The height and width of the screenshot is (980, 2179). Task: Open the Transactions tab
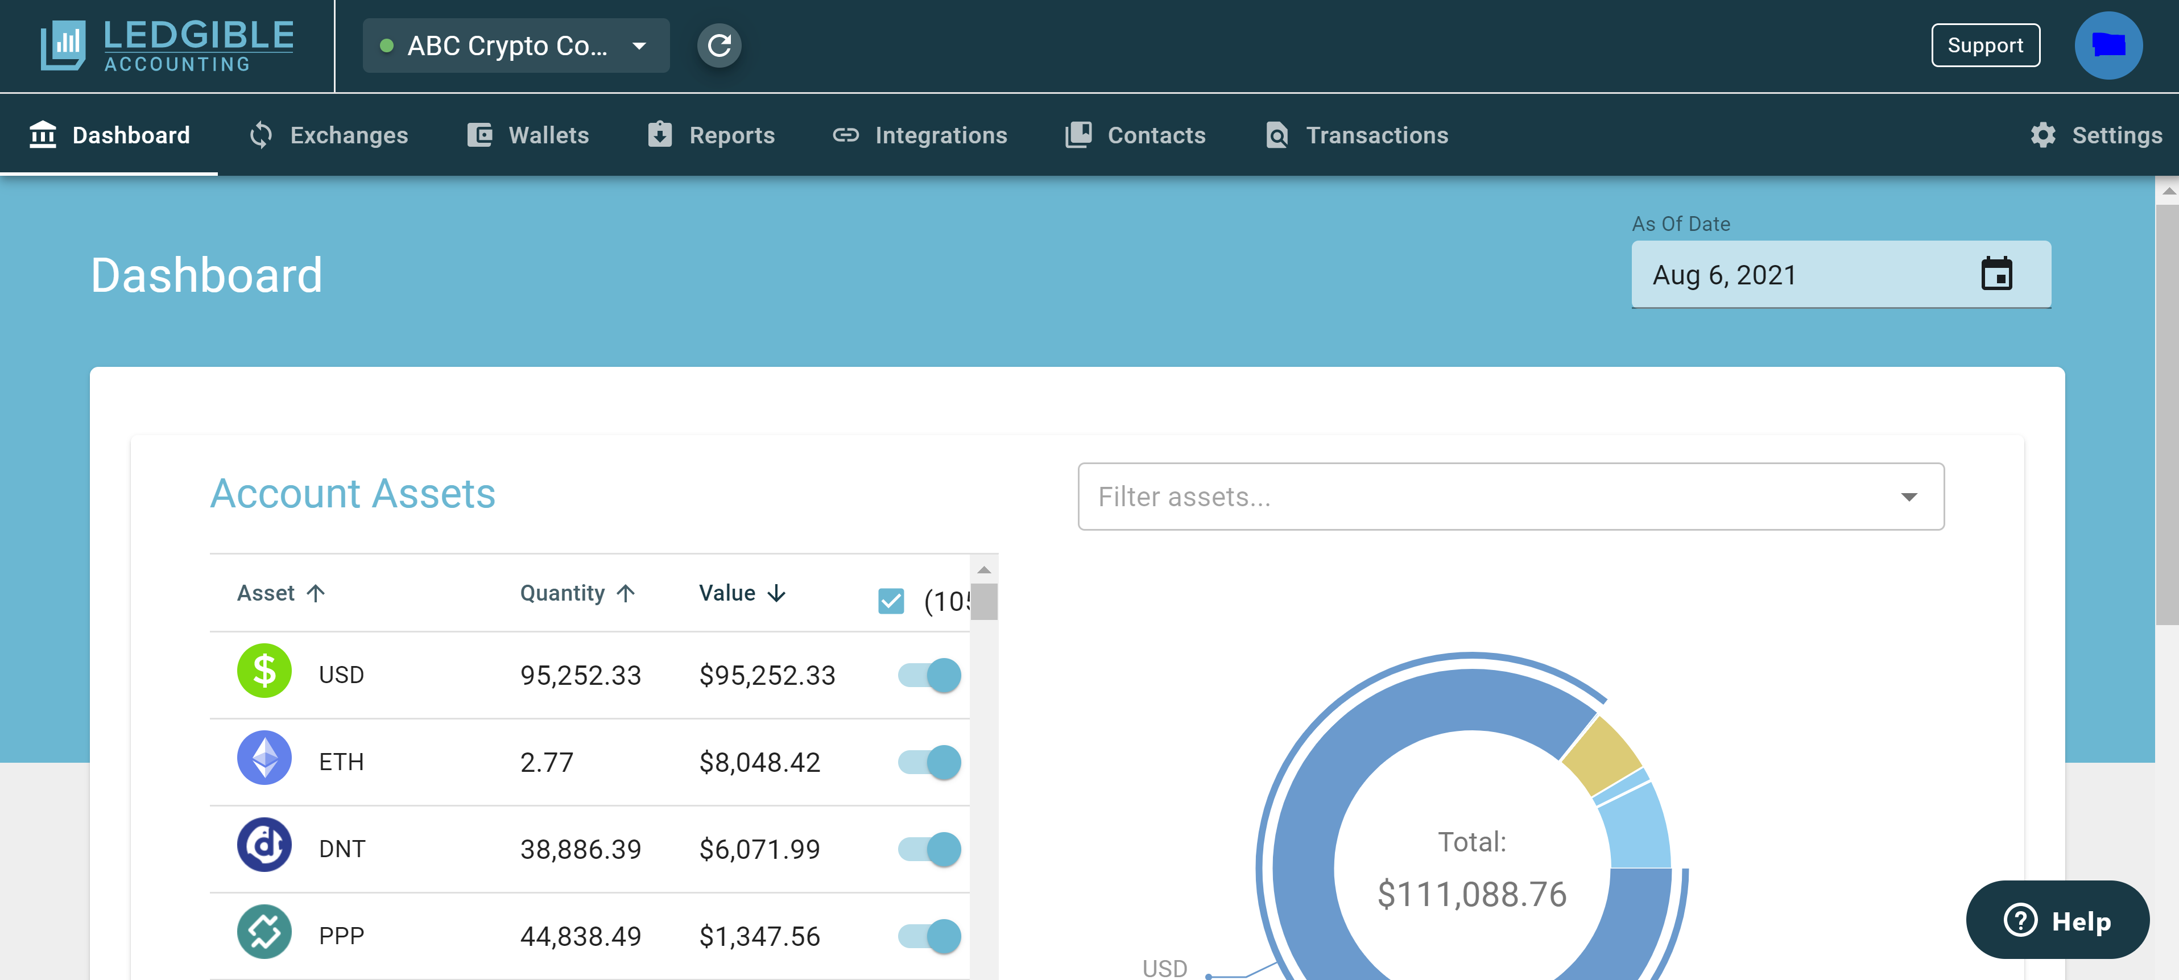click(1357, 135)
